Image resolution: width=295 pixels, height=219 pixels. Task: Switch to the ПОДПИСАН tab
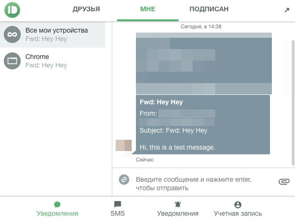point(209,9)
